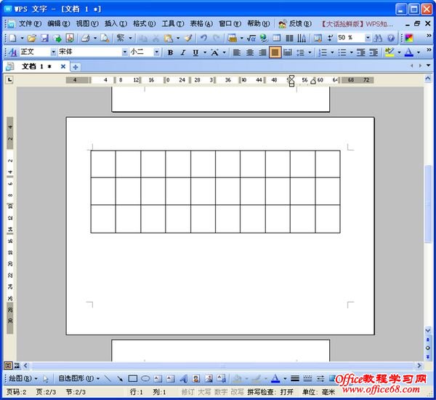Activate the format painter brush
Image resolution: width=436 pixels, height=400 pixels.
(x=188, y=38)
